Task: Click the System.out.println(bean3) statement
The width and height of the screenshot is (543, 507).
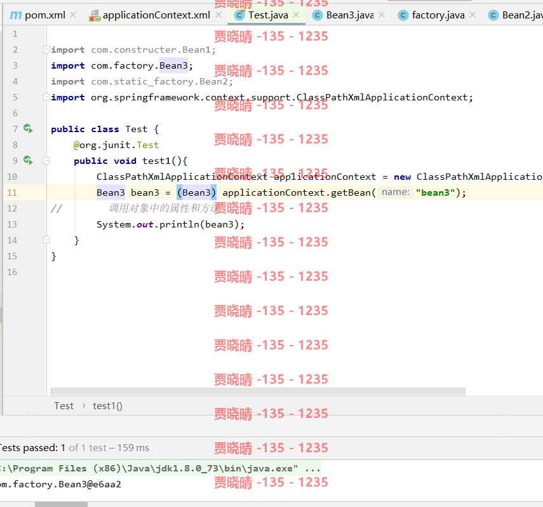Action: point(170,224)
